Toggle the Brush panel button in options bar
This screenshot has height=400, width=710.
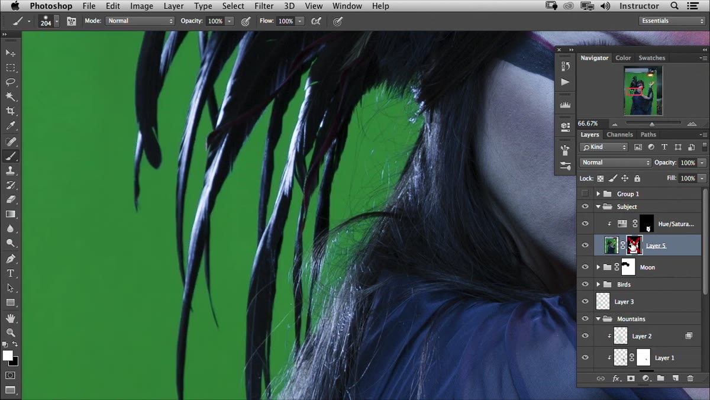point(72,21)
